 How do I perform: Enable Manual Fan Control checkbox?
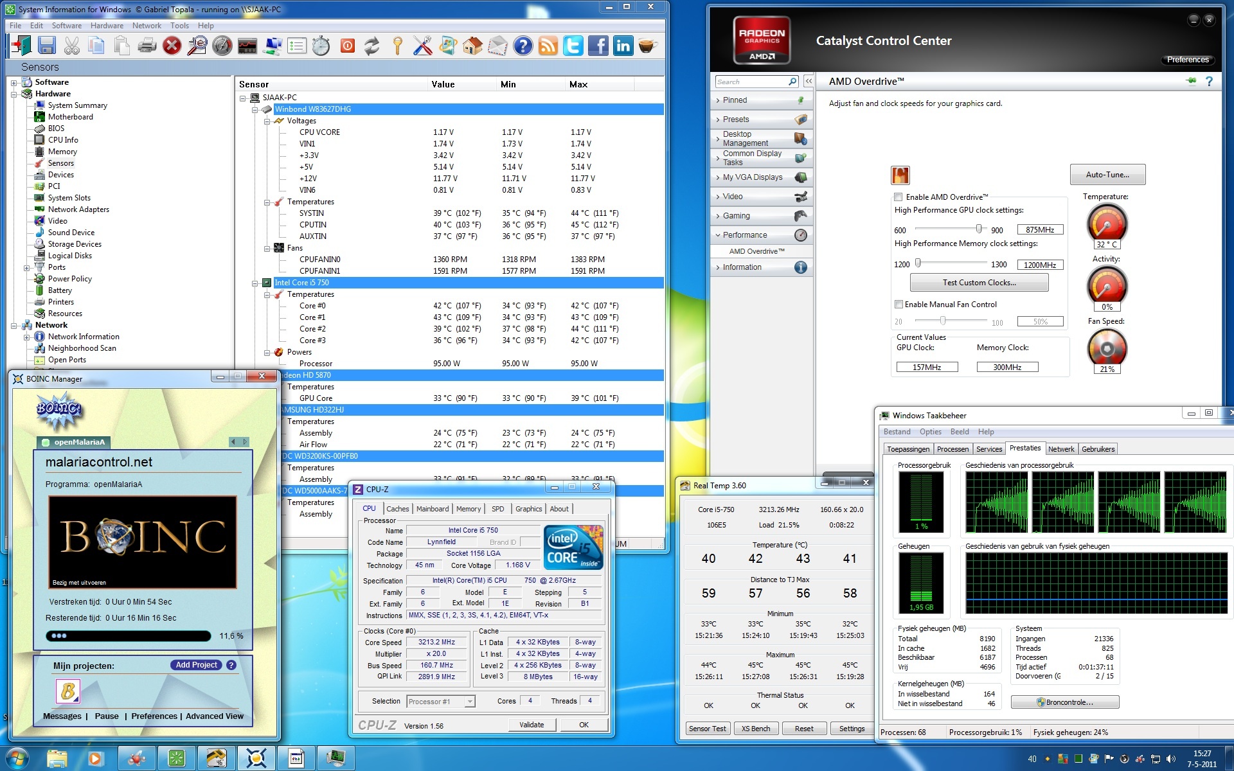point(899,305)
